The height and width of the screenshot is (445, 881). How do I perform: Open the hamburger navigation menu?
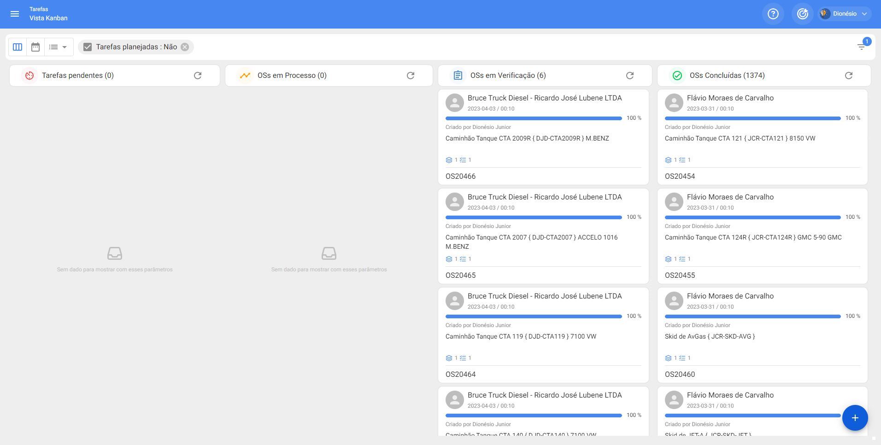(15, 14)
